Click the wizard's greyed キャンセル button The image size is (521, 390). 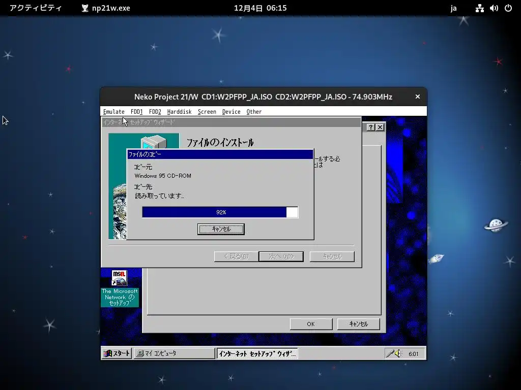(332, 256)
